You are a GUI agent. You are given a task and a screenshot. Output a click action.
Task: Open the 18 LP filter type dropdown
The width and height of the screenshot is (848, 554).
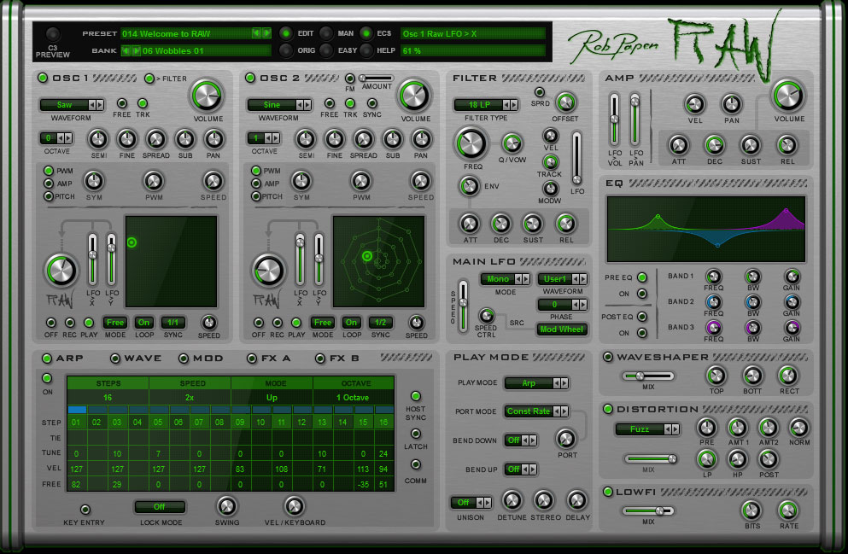coord(483,105)
